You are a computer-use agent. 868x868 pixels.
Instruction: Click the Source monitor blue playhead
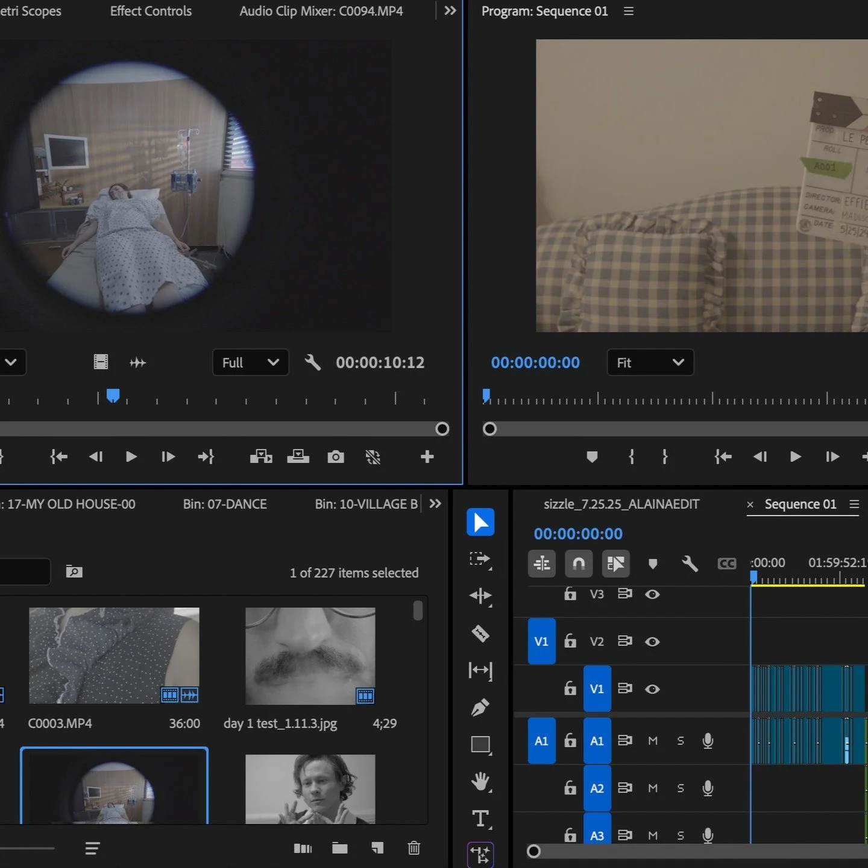coord(113,395)
